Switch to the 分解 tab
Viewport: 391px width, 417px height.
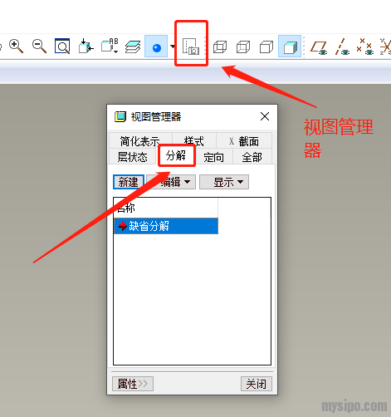coord(176,156)
